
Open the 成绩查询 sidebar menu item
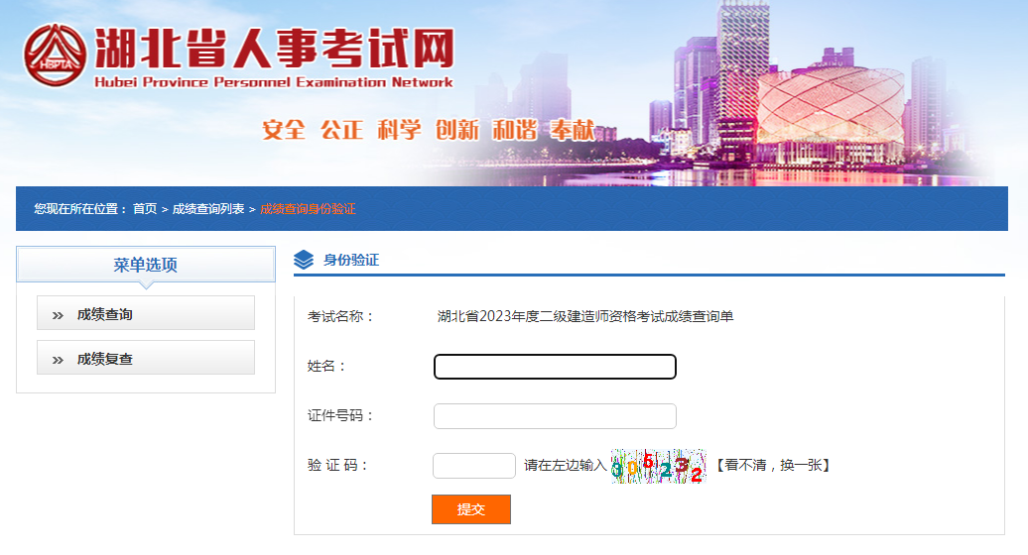coord(146,313)
